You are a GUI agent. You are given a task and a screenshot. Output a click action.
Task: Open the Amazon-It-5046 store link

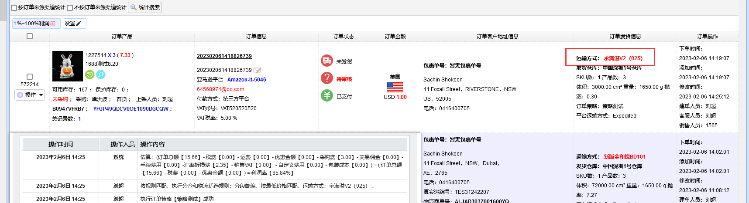(247, 80)
